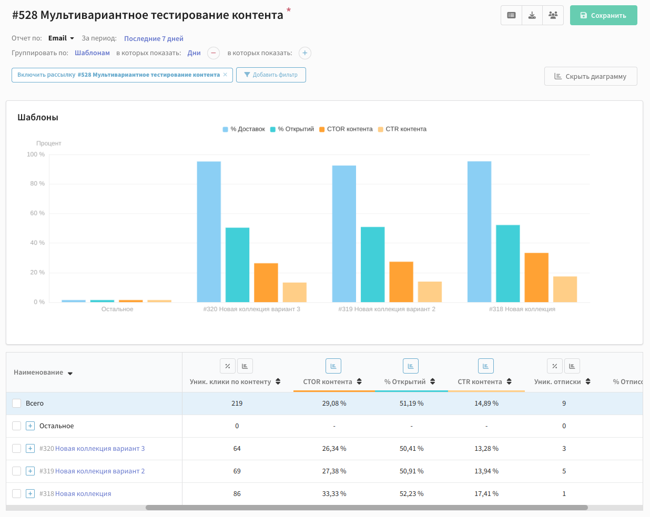The width and height of the screenshot is (650, 517).
Task: Sort the table by CTR контента column
Action: [x=509, y=382]
